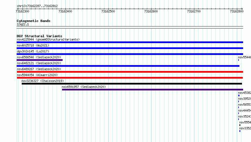Image resolution: width=251 pixels, height=142 pixels.
Task: Click the truncated nsv5554 label
Action: [245, 122]
